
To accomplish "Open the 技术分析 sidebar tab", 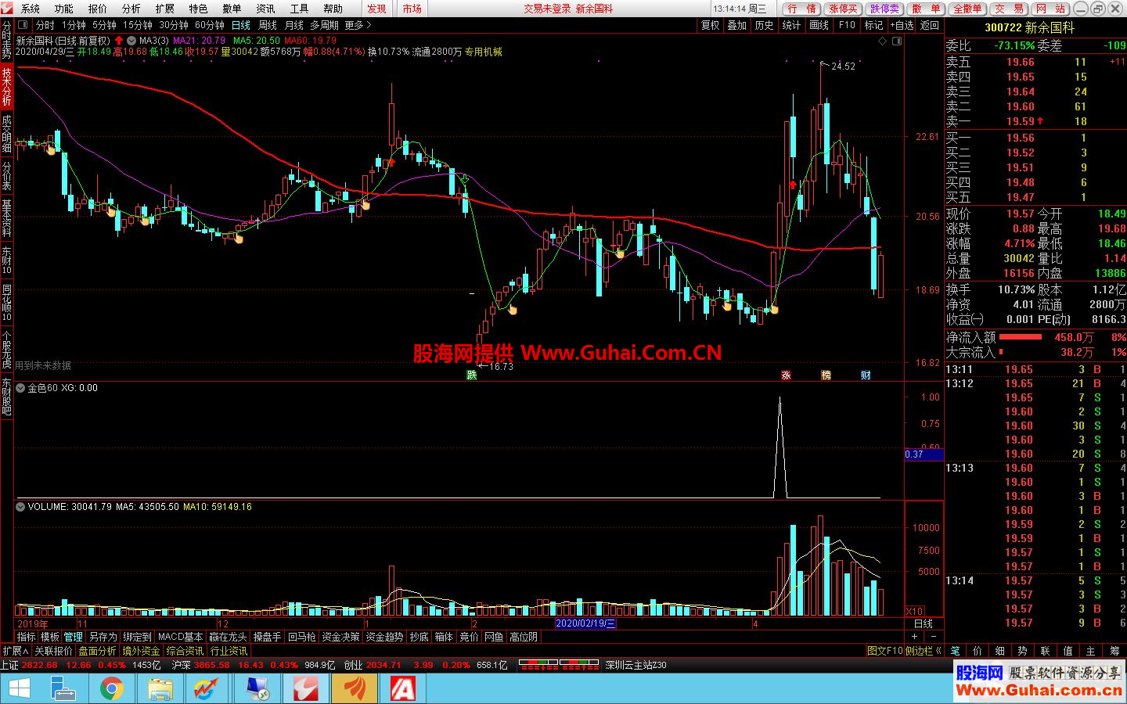I will (6, 86).
